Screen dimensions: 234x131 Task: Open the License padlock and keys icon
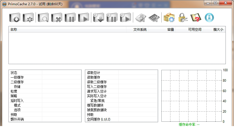(x=183, y=18)
